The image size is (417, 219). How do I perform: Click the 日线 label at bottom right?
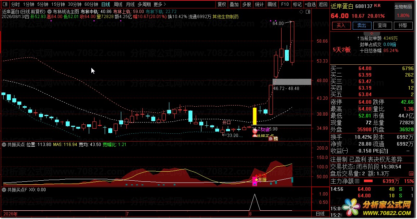(320, 214)
